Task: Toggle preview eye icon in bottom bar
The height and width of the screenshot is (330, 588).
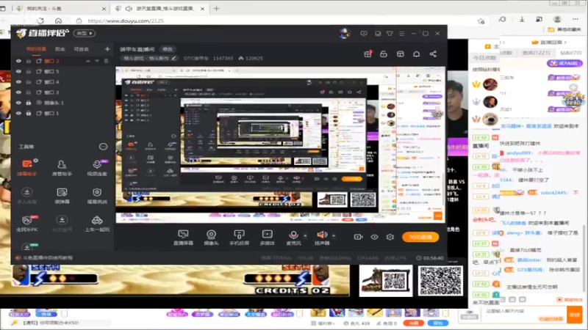Action: pos(374,237)
